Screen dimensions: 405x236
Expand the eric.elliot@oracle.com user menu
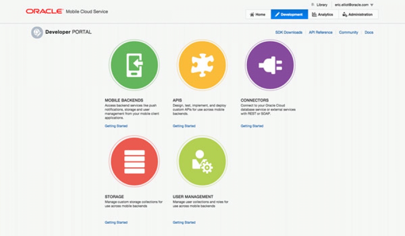(354, 4)
